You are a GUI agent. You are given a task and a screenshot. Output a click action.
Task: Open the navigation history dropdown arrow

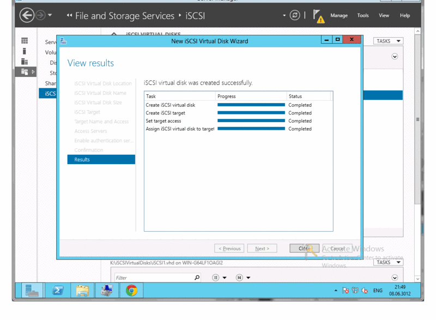coord(50,15)
